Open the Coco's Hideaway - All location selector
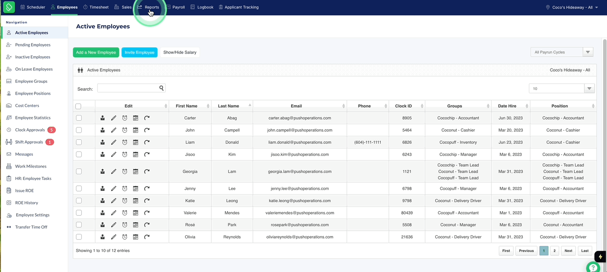607x272 pixels. [x=572, y=7]
